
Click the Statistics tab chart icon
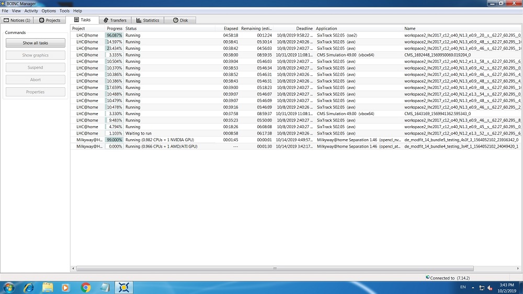pos(139,20)
